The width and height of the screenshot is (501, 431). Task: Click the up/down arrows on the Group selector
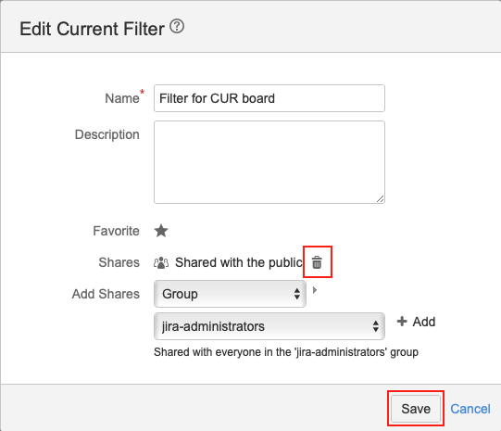point(297,294)
